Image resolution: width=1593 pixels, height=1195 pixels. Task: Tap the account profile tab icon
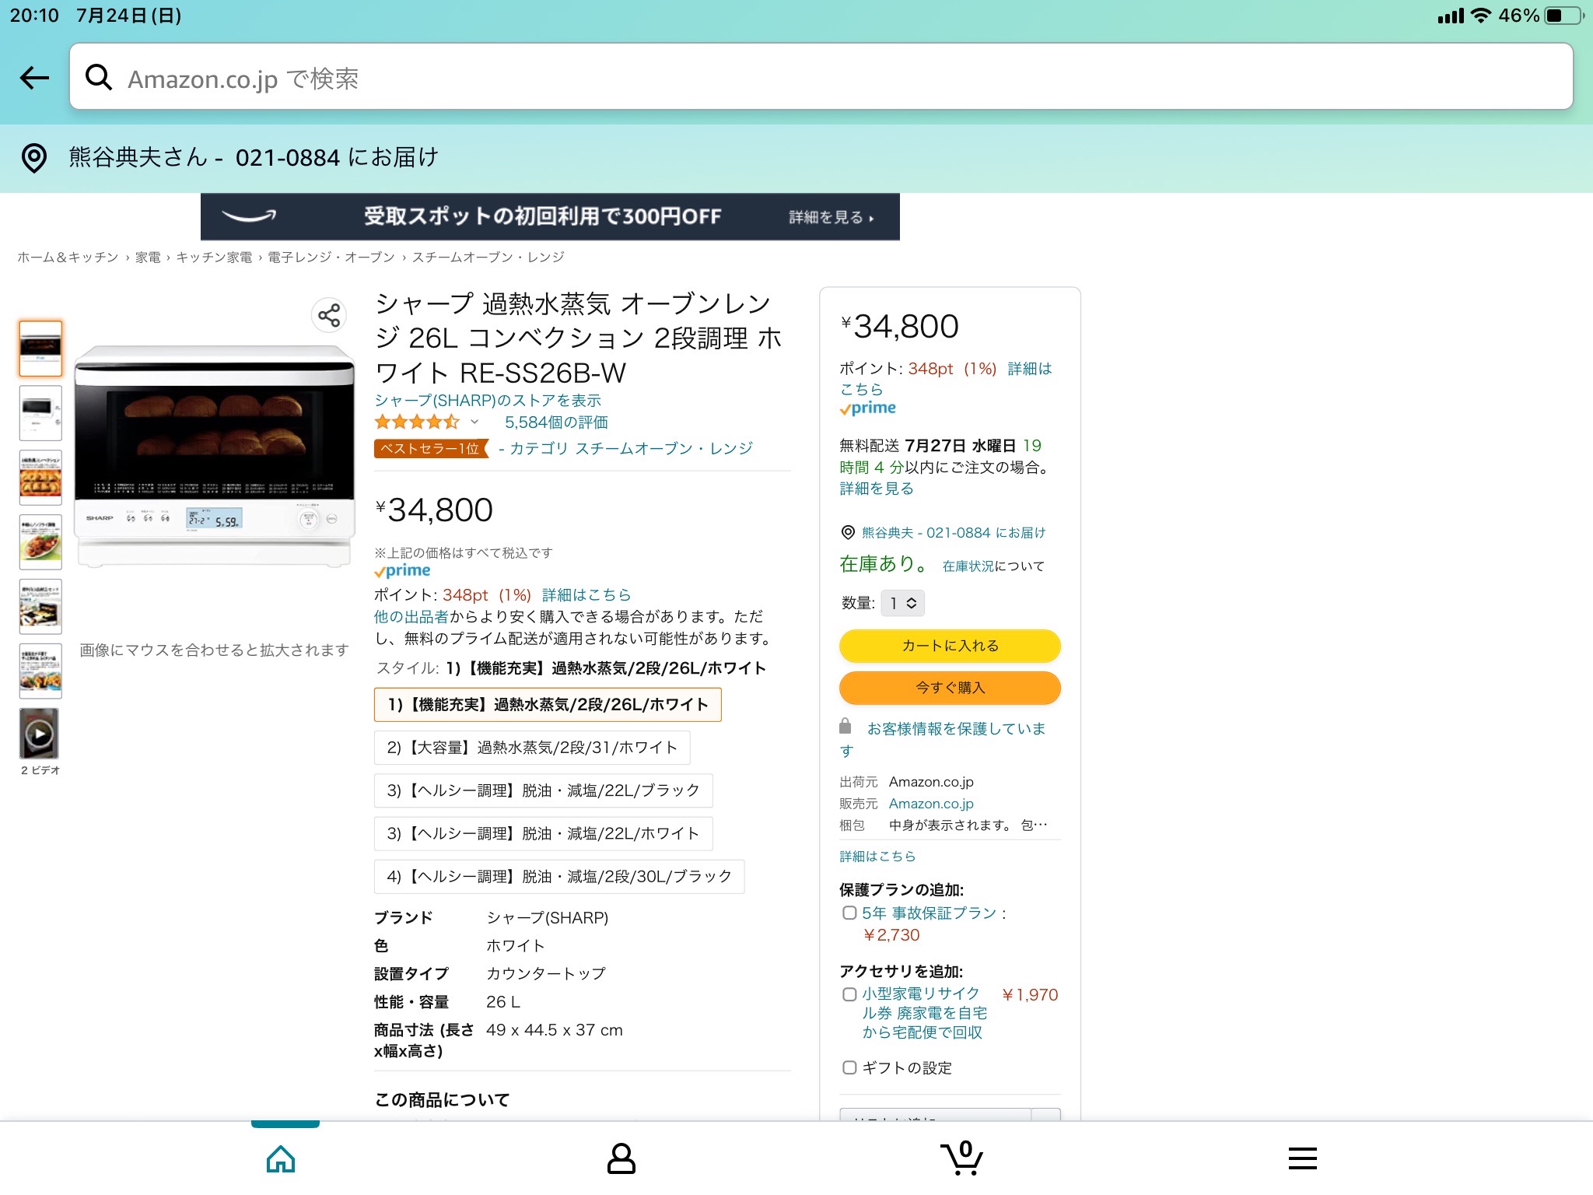[621, 1158]
